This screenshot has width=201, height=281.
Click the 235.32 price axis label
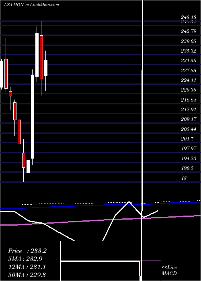[x=189, y=51]
